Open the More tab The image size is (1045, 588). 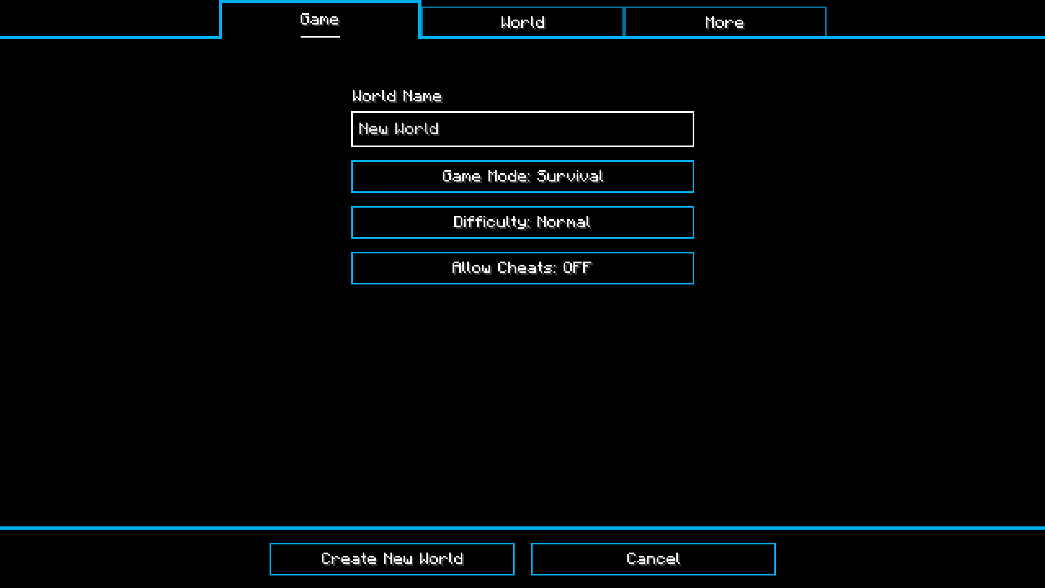(x=725, y=22)
